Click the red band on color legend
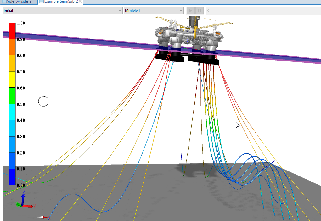Viewport: 321px width, 221px height. pyautogui.click(x=12, y=31)
